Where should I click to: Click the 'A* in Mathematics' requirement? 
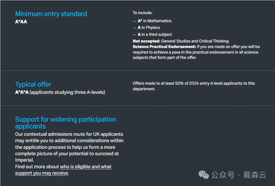154,21
